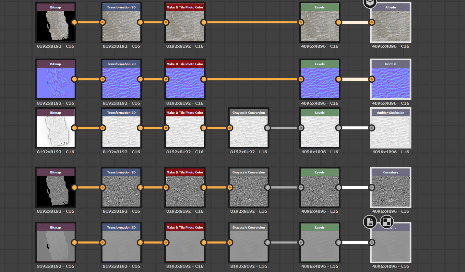Select the Transformation 2D node in the Albedo row
The image size is (465, 272).
[x=121, y=26]
